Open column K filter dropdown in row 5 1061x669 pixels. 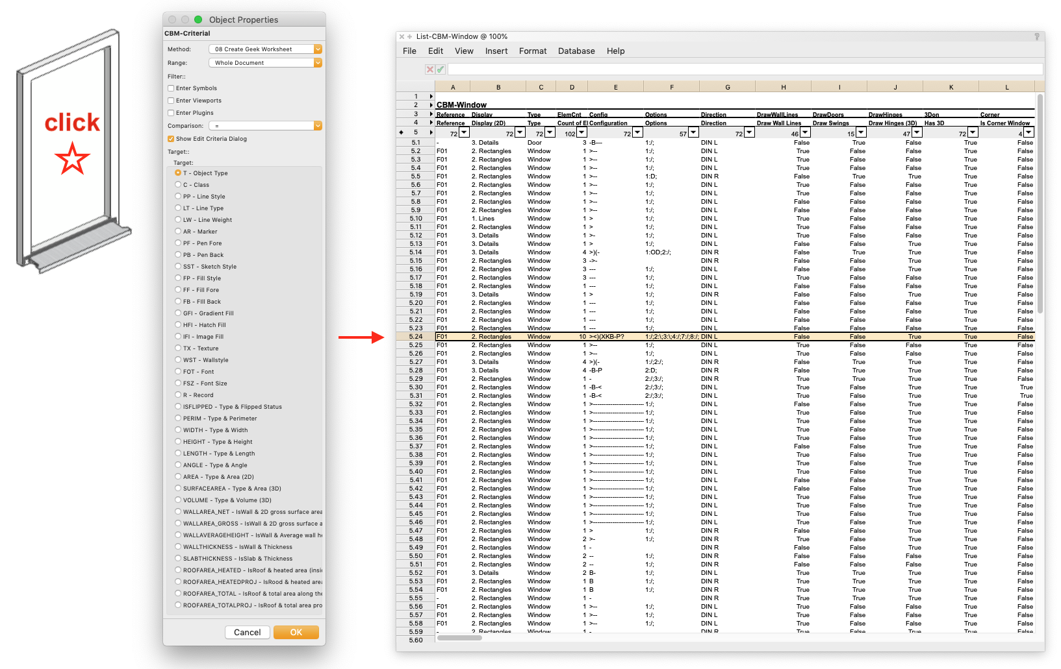click(973, 132)
